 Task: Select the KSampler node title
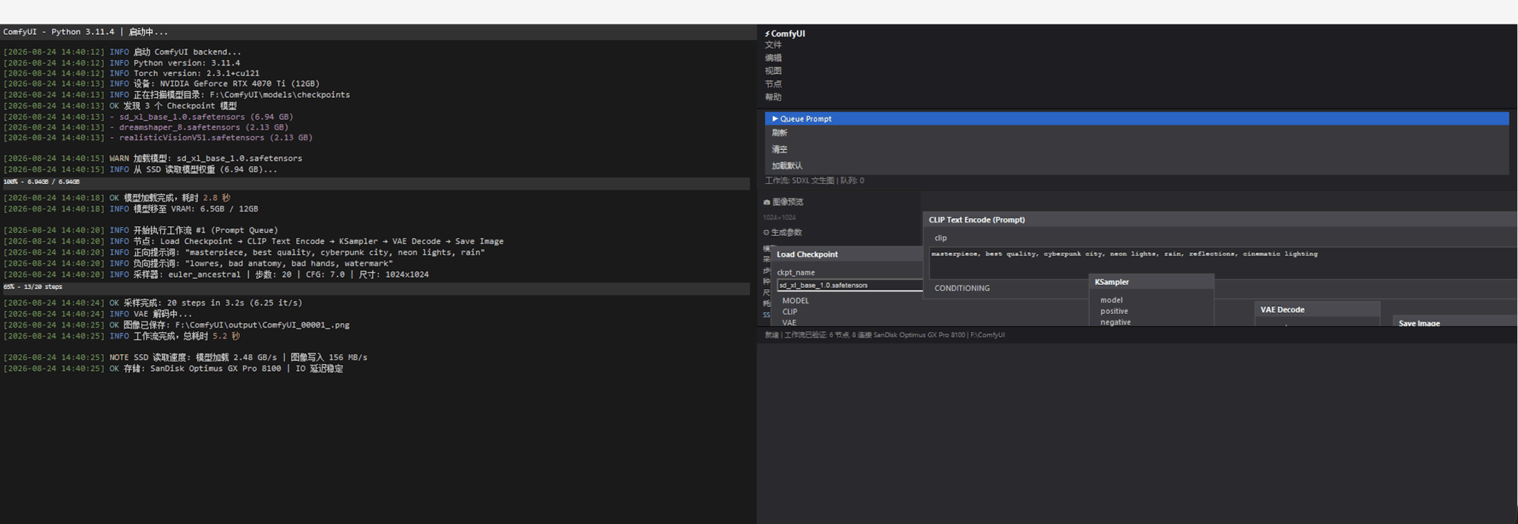(x=1111, y=282)
